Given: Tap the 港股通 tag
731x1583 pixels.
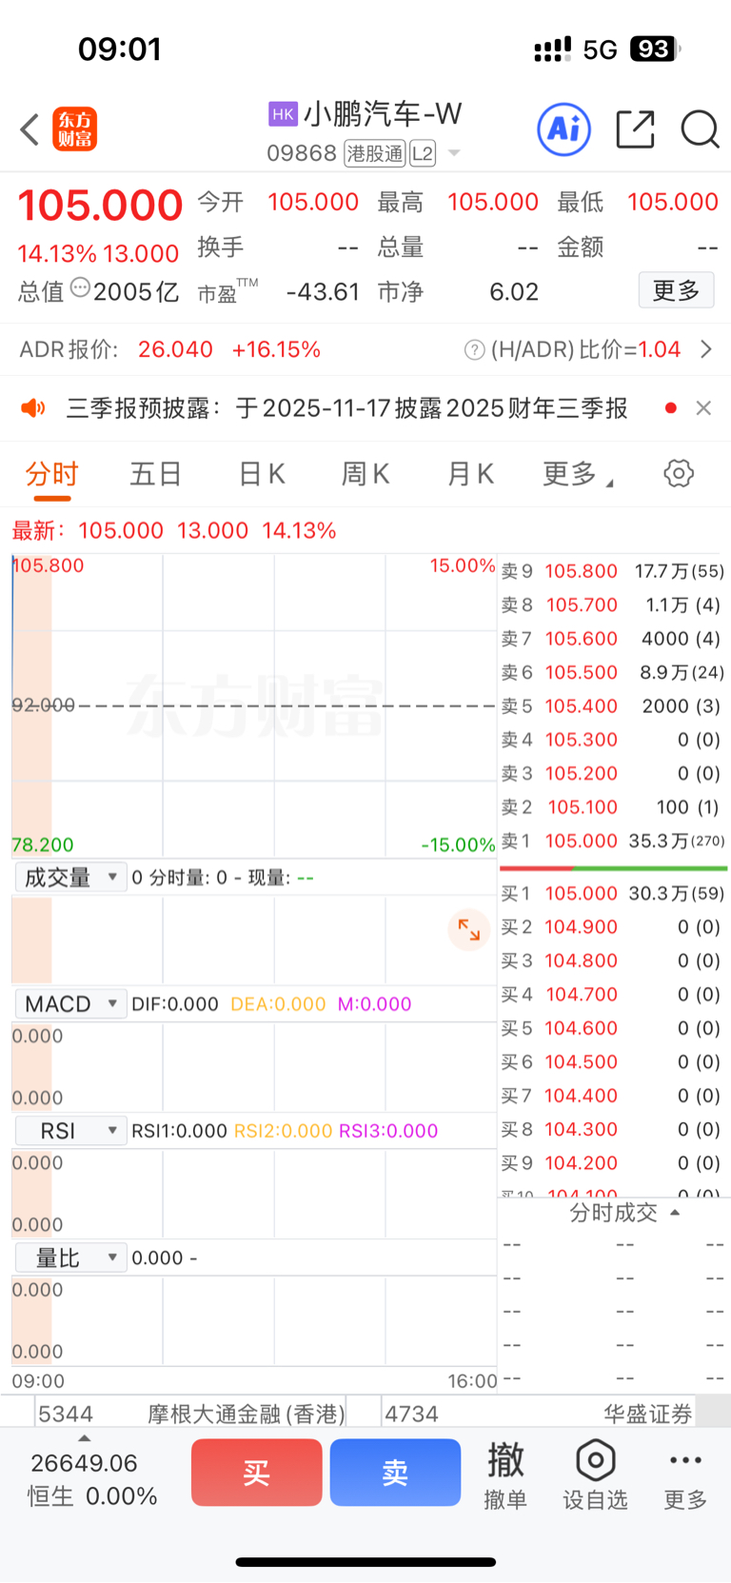Looking at the screenshot, I should (375, 153).
